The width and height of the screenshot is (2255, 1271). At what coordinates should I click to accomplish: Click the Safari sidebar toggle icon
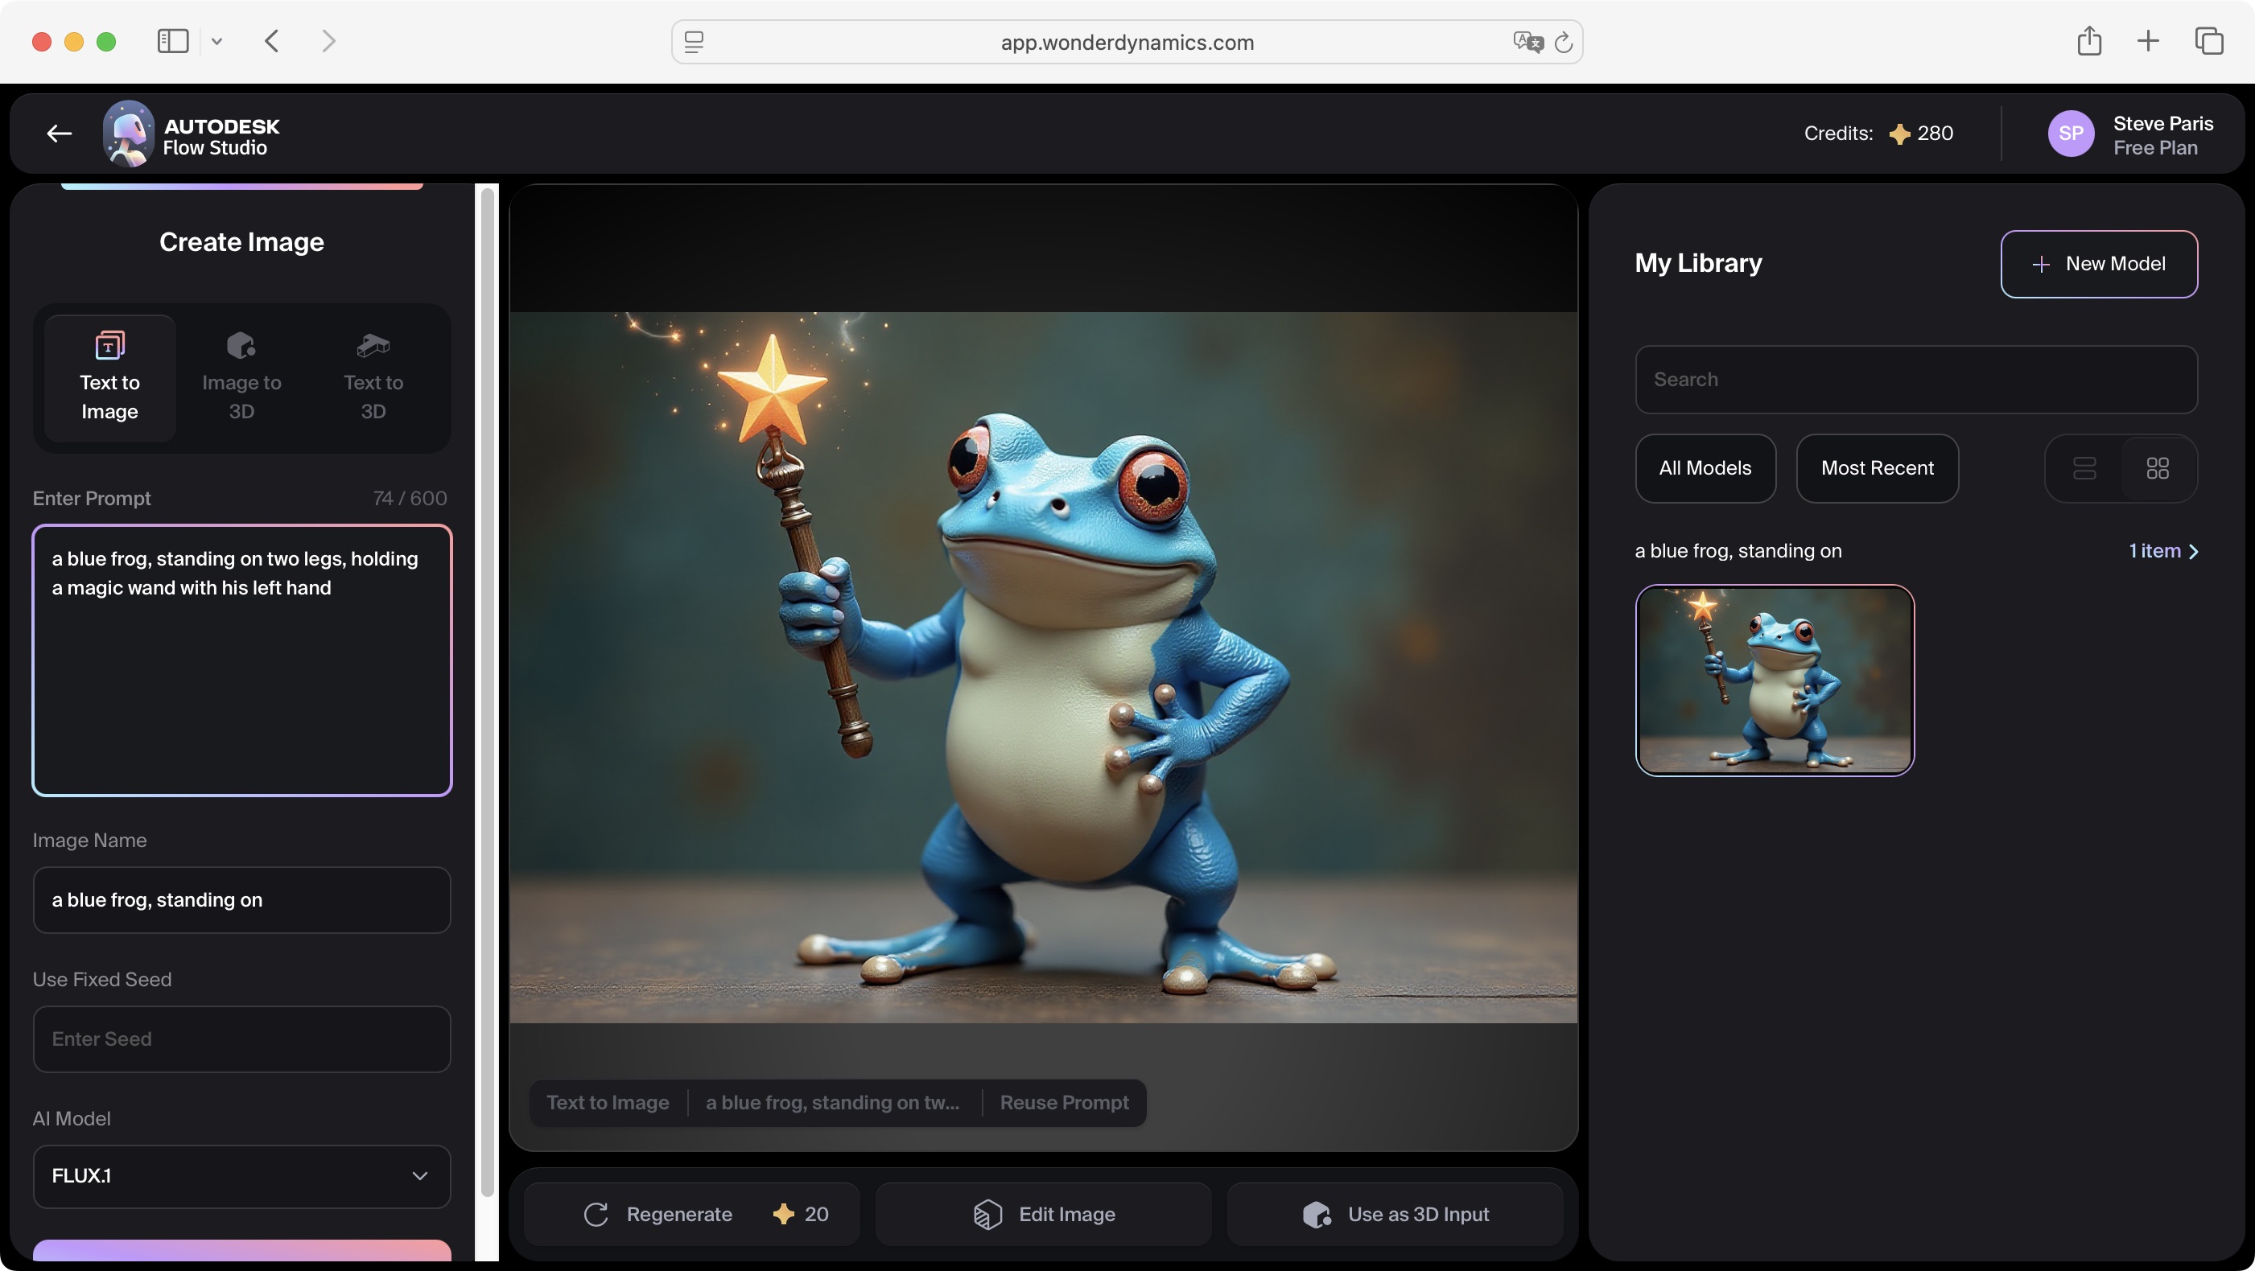172,41
